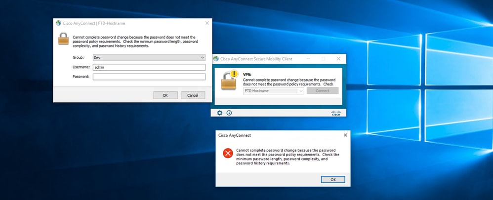Click the greyed Connect button

click(x=323, y=90)
